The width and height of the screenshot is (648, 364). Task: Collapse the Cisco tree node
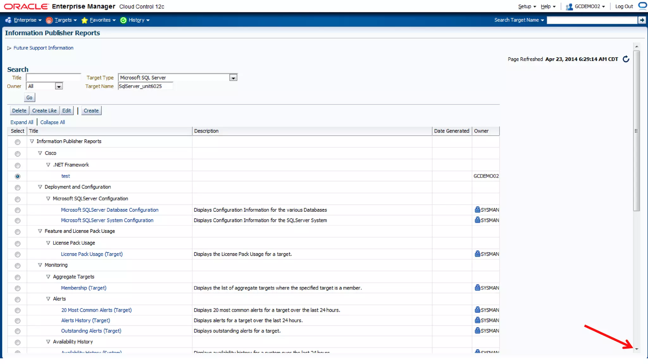point(40,153)
